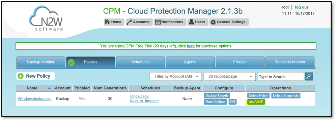Click the Backup Agent column header
336x121 pixels.
coord(187,88)
